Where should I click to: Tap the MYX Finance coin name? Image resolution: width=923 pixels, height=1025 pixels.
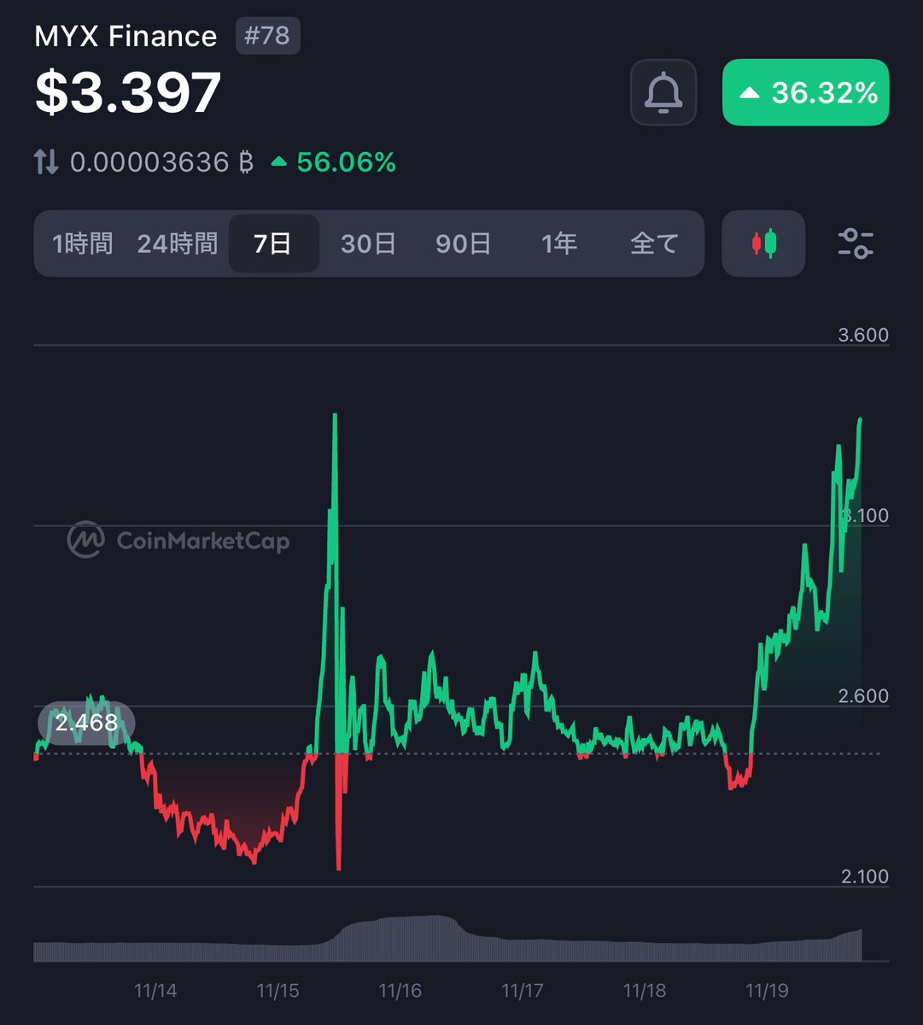tap(126, 37)
